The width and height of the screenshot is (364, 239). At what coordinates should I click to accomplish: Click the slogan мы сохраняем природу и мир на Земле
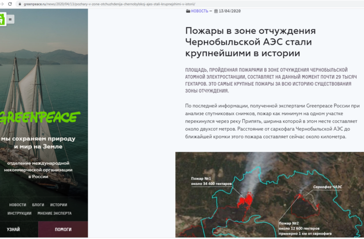[38, 143]
